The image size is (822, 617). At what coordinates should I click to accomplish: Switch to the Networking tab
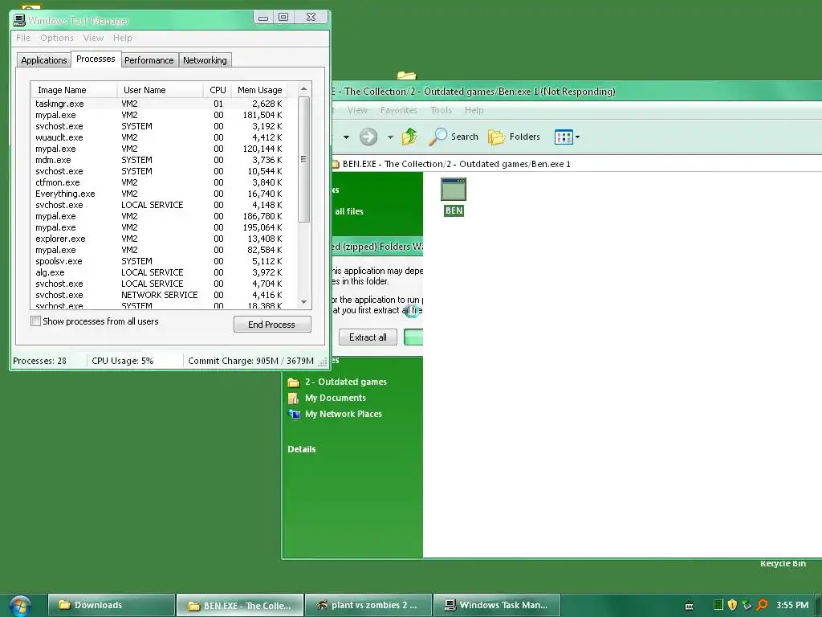pos(205,60)
